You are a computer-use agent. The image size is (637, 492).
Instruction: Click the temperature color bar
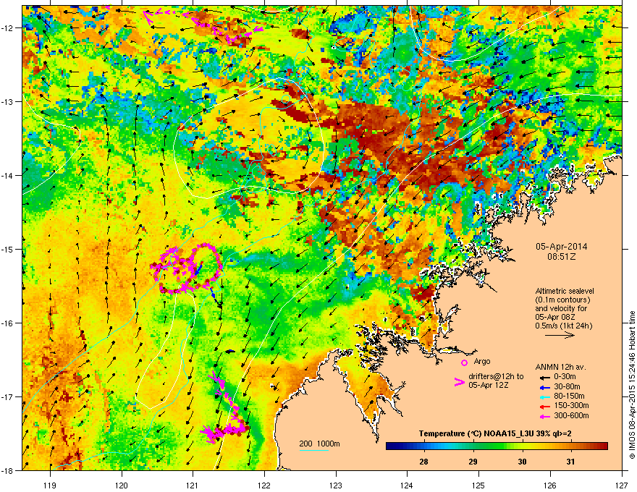coord(497,446)
